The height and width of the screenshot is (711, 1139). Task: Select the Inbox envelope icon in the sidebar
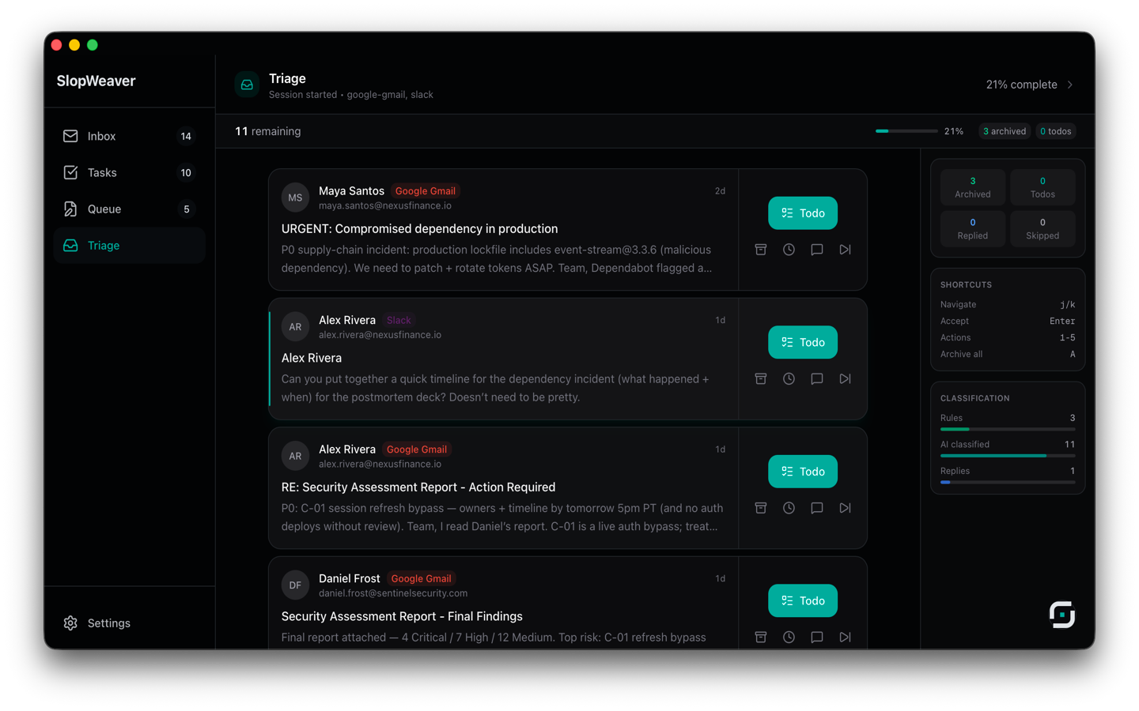(70, 136)
